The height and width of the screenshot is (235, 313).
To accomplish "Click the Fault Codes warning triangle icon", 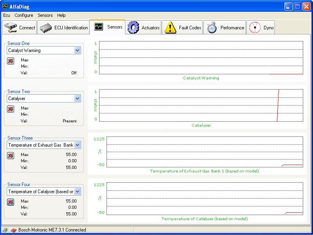I will click(x=170, y=28).
